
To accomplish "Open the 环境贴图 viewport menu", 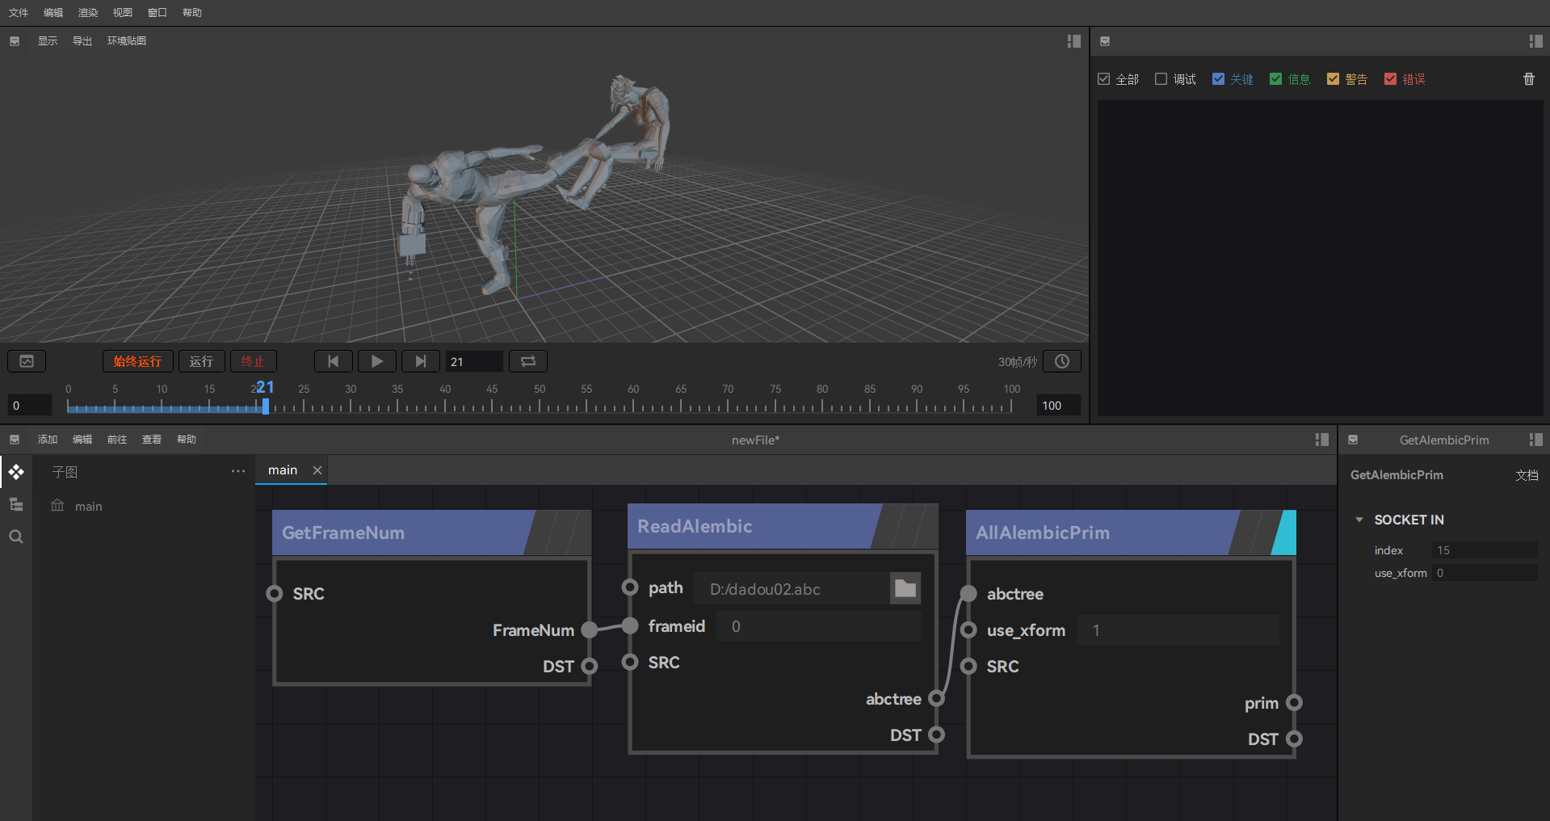I will click(x=126, y=41).
